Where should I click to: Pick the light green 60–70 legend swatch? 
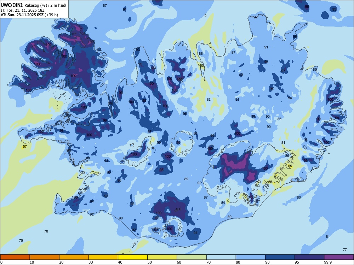coord(192,257)
